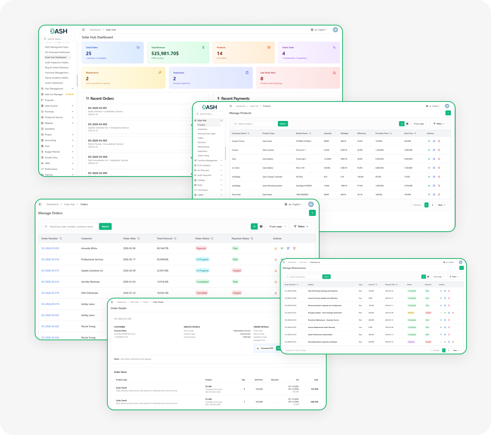View Amanda White order via eye icon
The width and height of the screenshot is (491, 435).
(x=282, y=248)
